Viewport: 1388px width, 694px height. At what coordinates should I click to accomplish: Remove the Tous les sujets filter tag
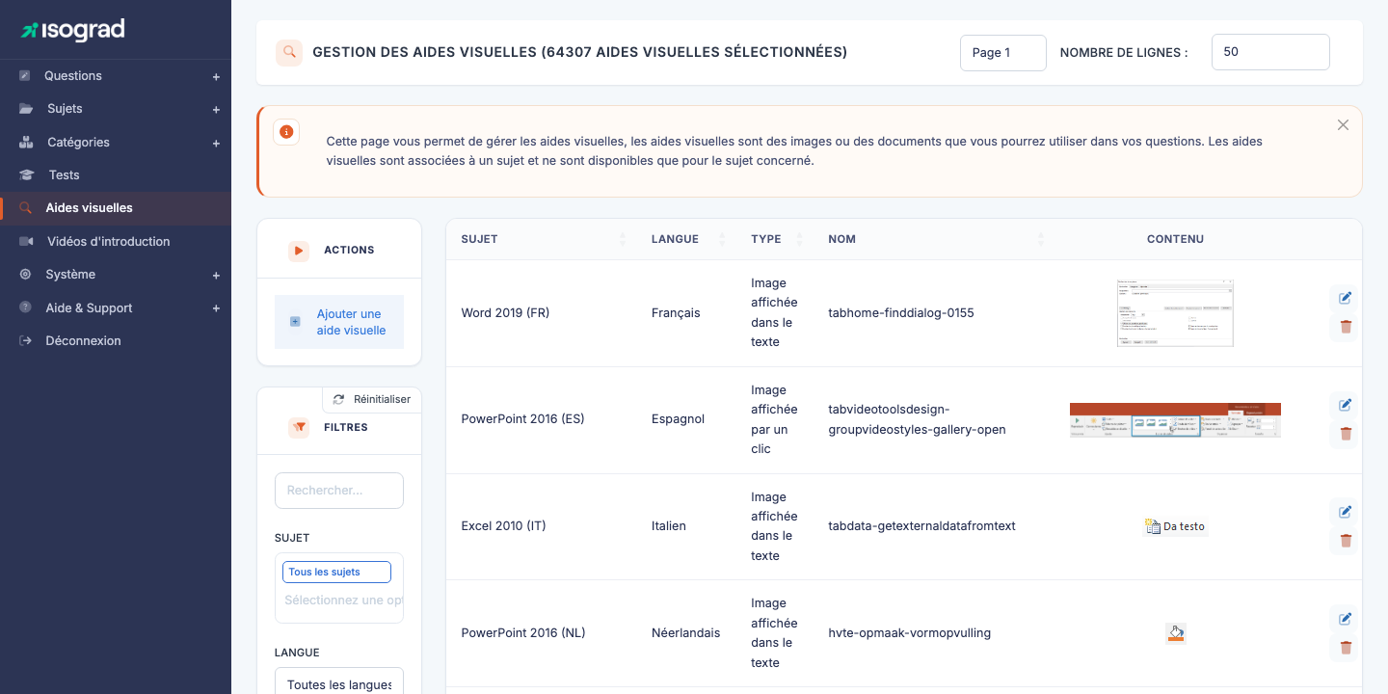[x=336, y=572]
